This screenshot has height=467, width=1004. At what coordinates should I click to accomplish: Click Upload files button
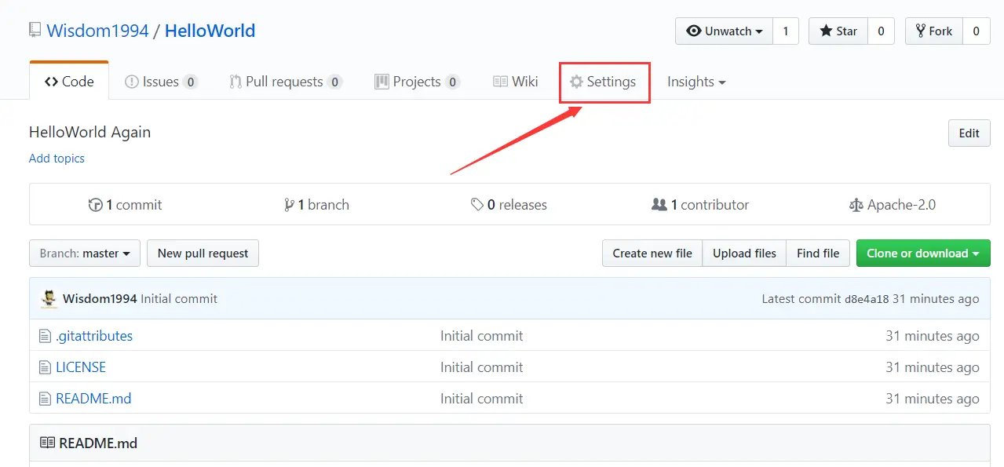pyautogui.click(x=744, y=254)
